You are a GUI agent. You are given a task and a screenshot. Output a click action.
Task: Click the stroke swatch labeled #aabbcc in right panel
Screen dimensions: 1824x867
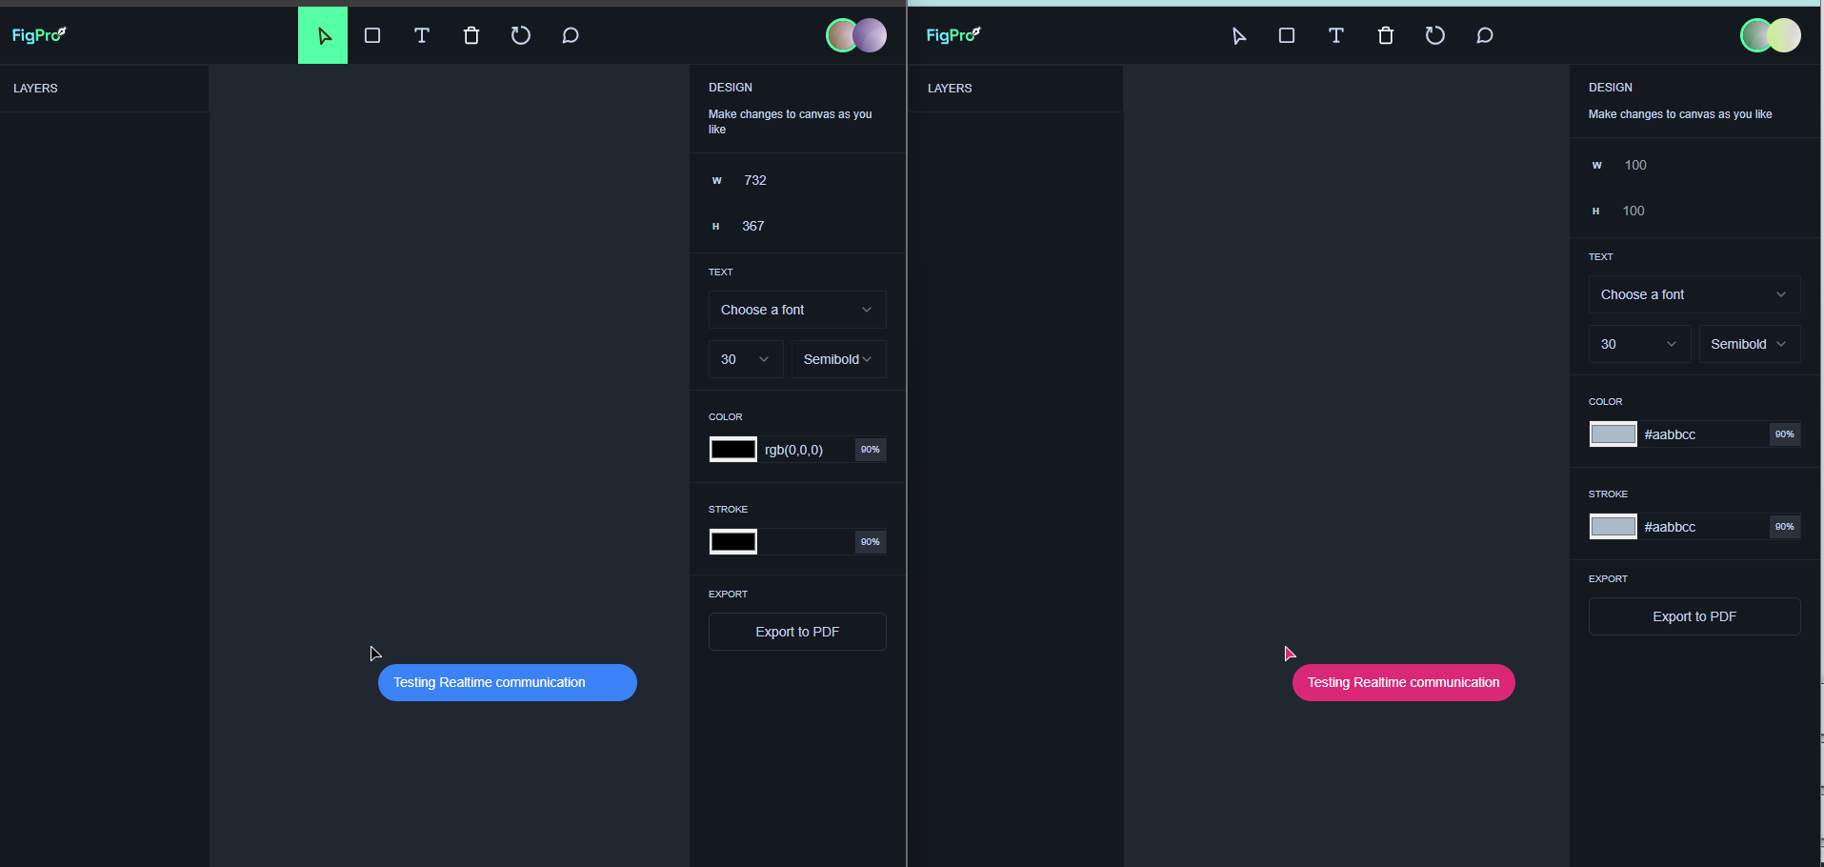pyautogui.click(x=1613, y=527)
